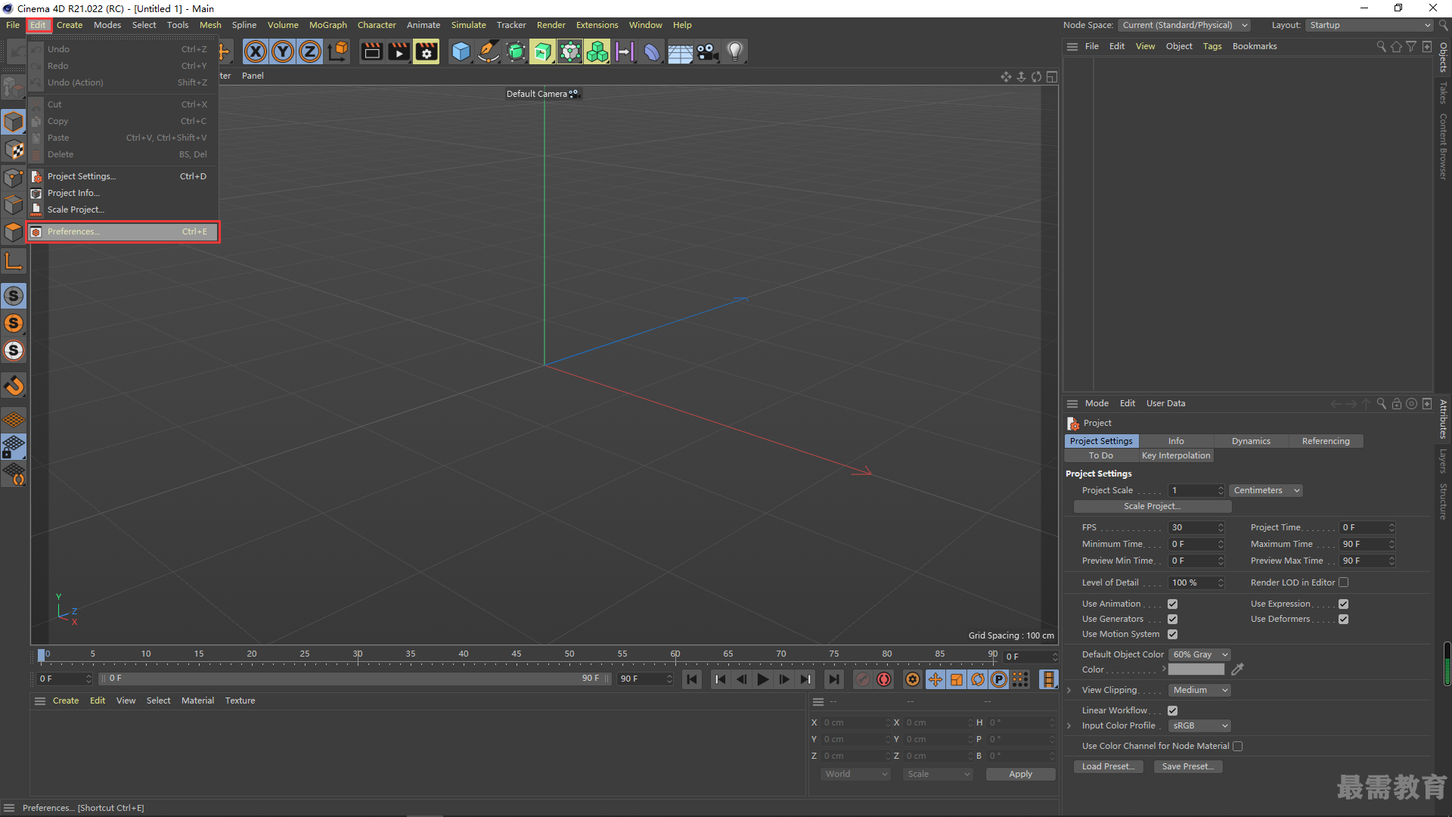
Task: Click the default object Color swatch
Action: pyautogui.click(x=1196, y=669)
